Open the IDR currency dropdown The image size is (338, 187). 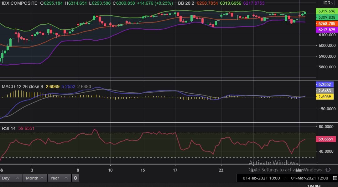(328, 3)
